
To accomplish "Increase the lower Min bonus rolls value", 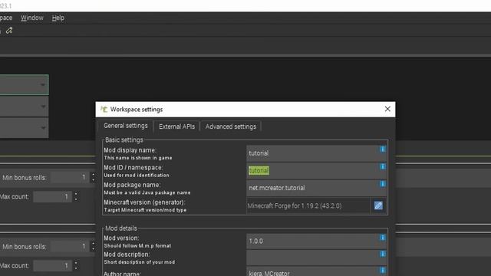I will (93, 244).
